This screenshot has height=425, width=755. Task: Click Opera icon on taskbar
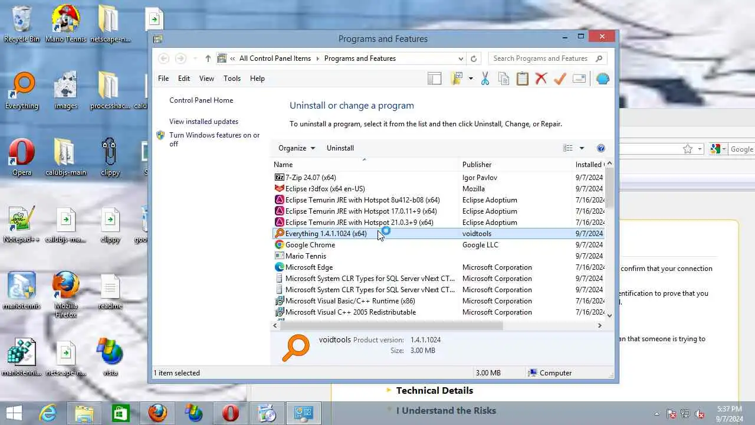231,413
